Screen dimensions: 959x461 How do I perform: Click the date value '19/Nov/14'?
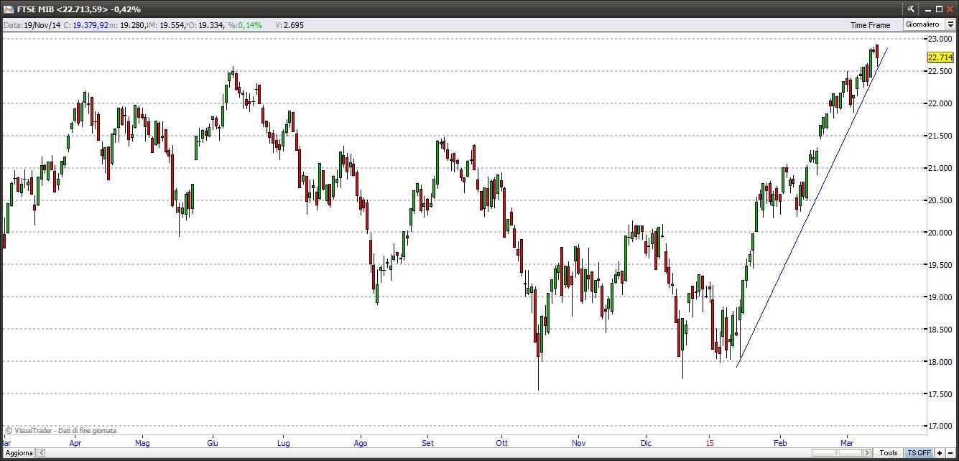(x=42, y=25)
